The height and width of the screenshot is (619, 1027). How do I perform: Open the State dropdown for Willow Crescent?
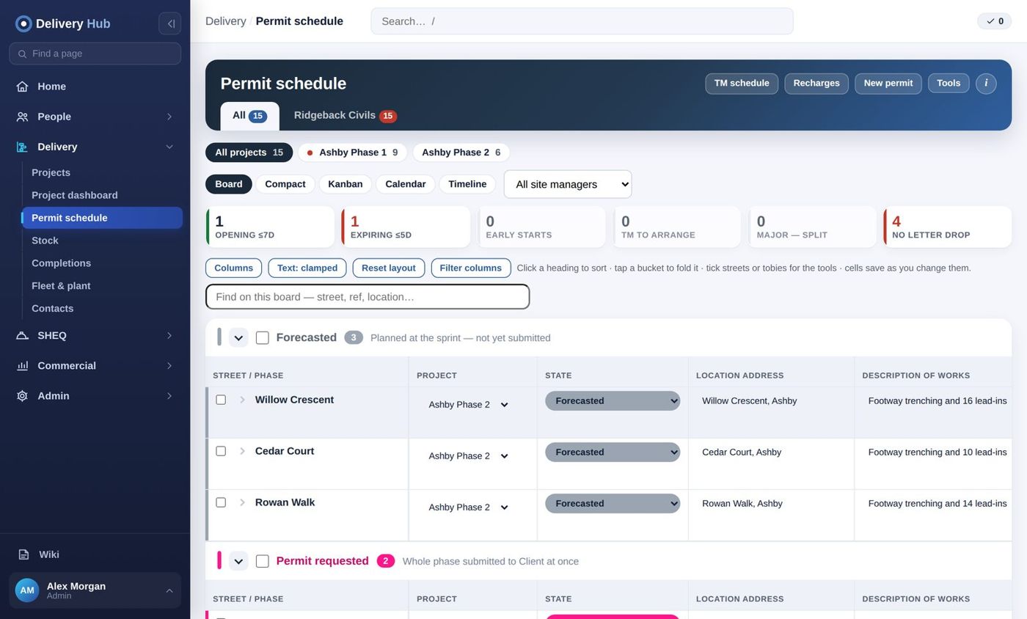[613, 401]
